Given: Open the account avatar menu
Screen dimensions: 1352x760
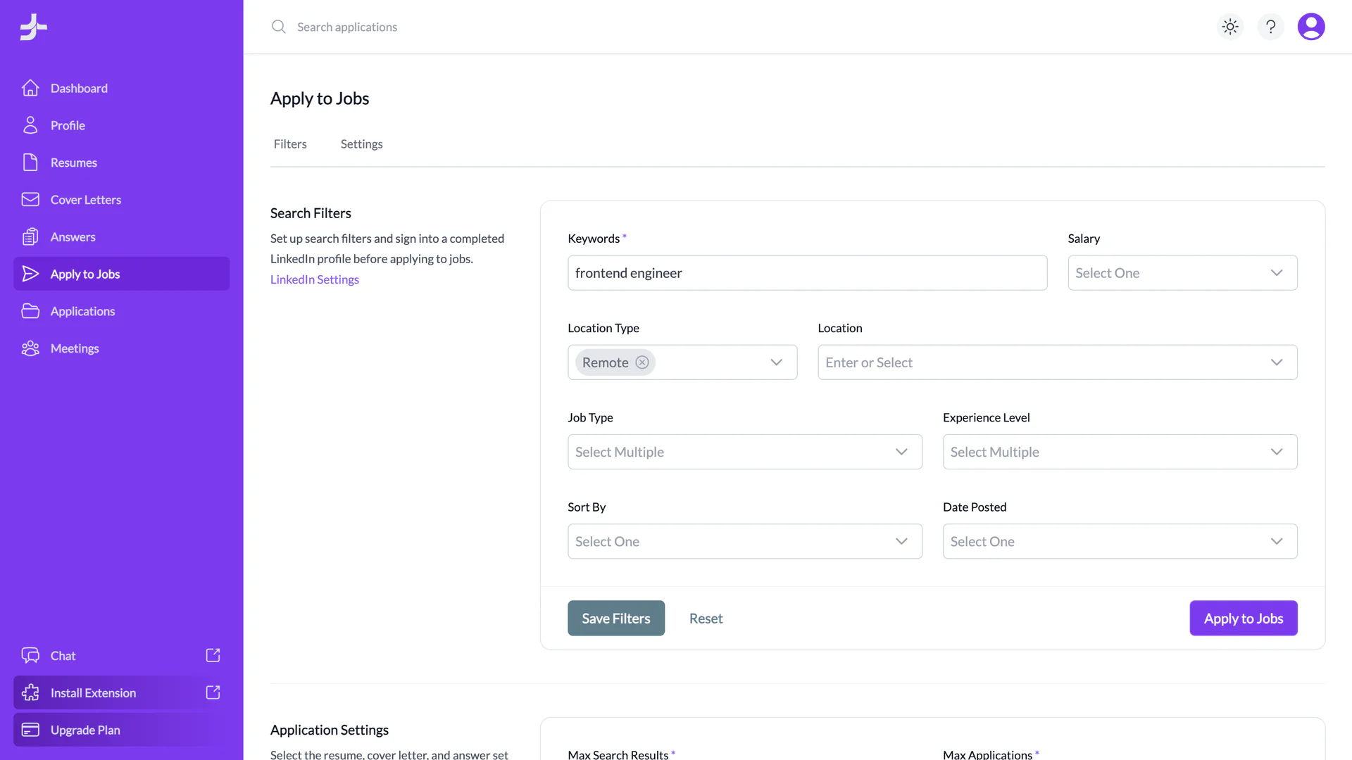Looking at the screenshot, I should pos(1312,27).
